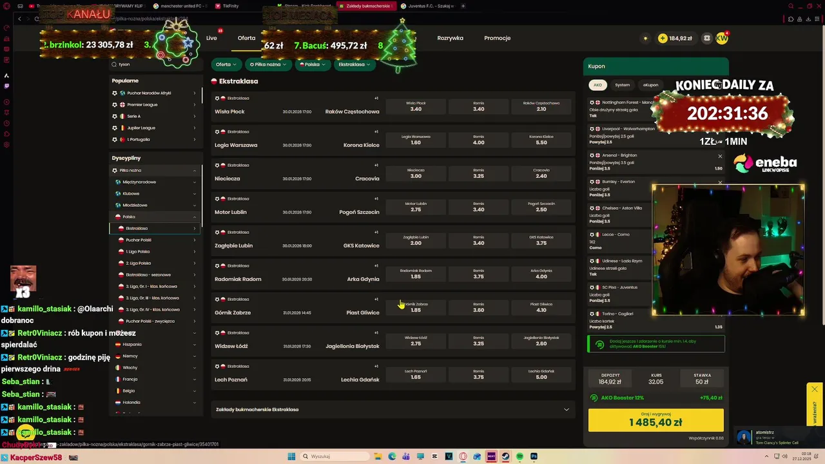The image size is (825, 464).
Task: Open the Polska breadcrumb dropdown
Action: (312, 64)
